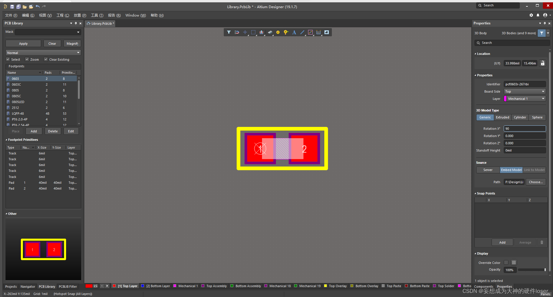
Task: Adjust the Opacity slider
Action: (532, 270)
